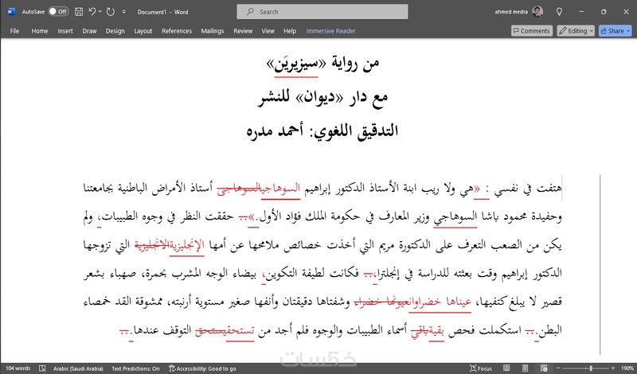Click the heading line مع دار «ديوان» للنشر
The height and width of the screenshot is (374, 637).
click(x=323, y=97)
